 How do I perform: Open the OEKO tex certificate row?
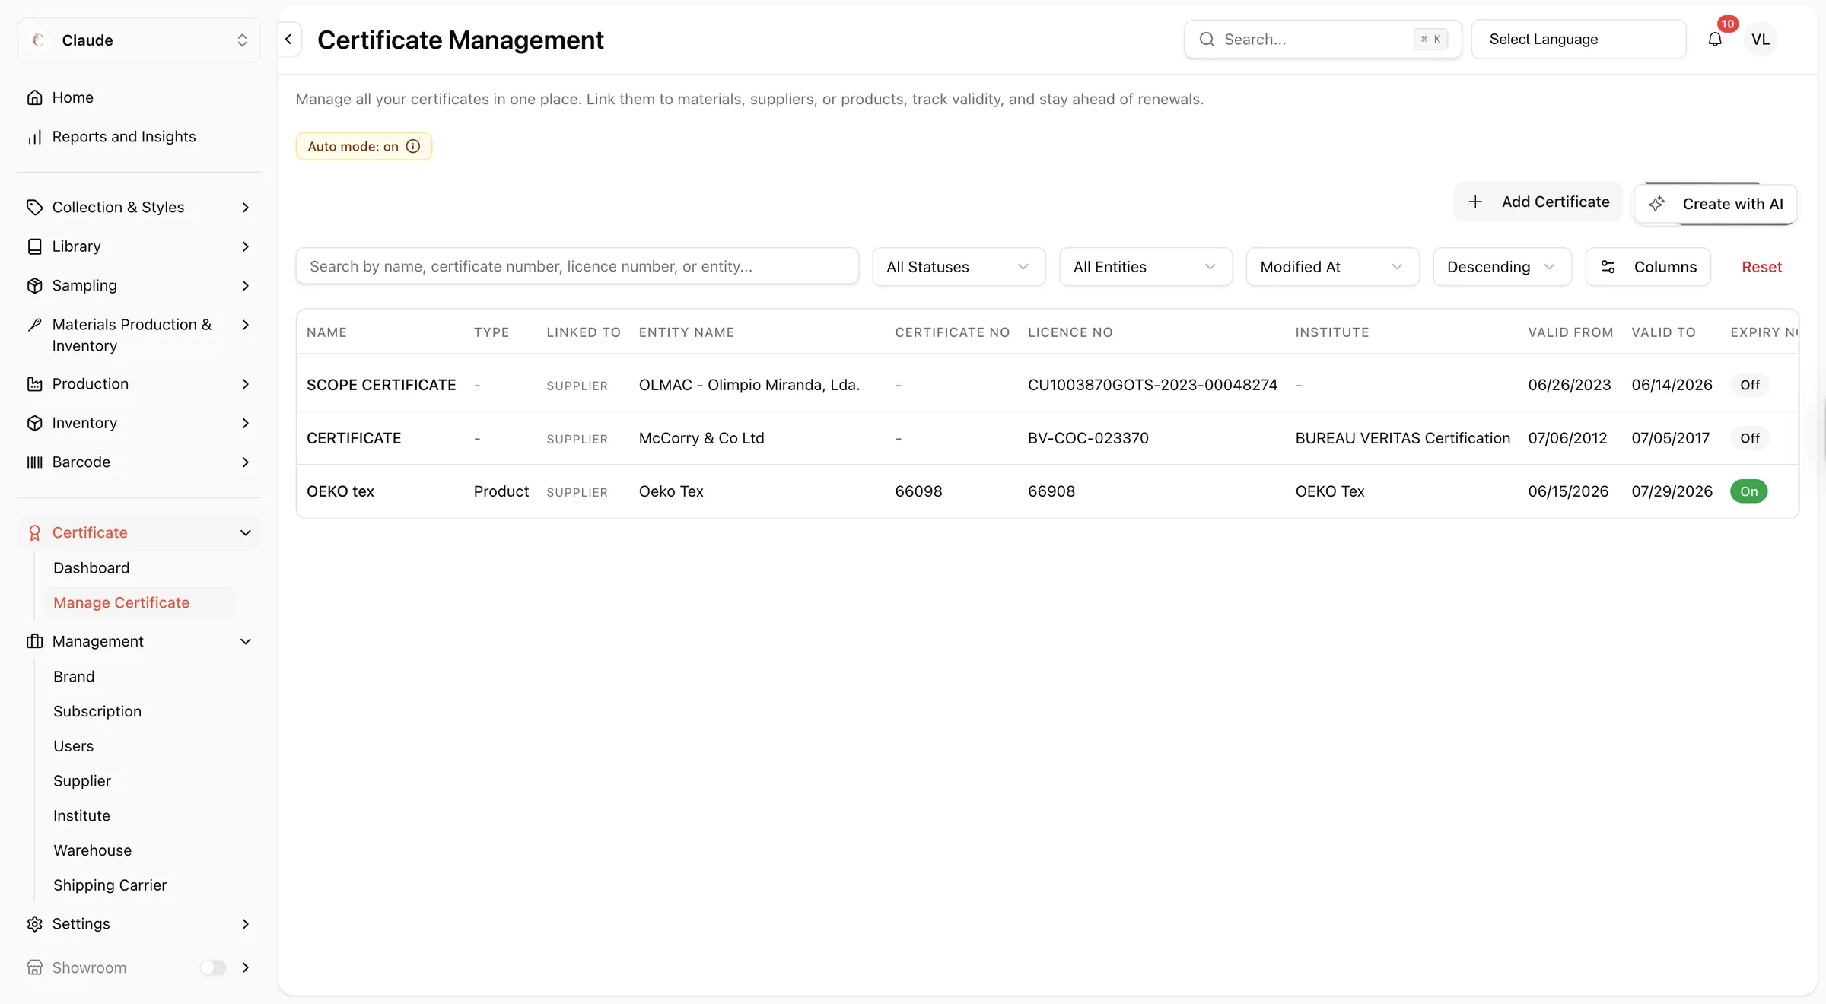[x=1047, y=491]
